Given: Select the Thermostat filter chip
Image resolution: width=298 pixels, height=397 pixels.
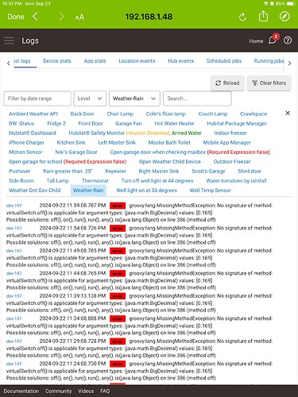Looking at the screenshot, I should [95, 181].
